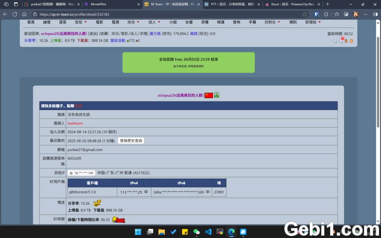Screen dimensions: 381x238
Task: Open the 邀請 link in header
Action: coord(193,34)
